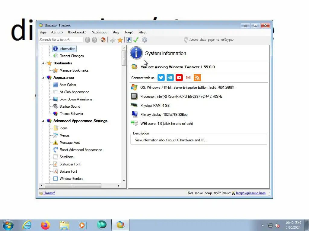Click the forward navigation arrow in toolbar

[x=94, y=40]
